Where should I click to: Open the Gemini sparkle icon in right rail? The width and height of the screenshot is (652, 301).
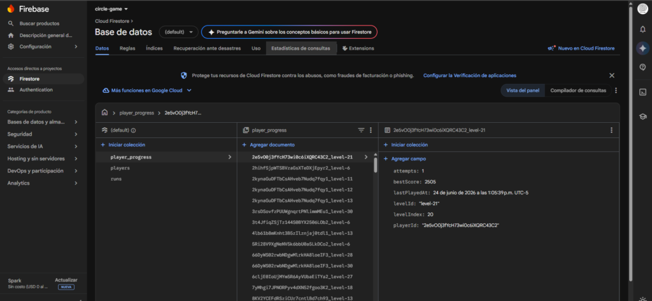click(x=642, y=48)
